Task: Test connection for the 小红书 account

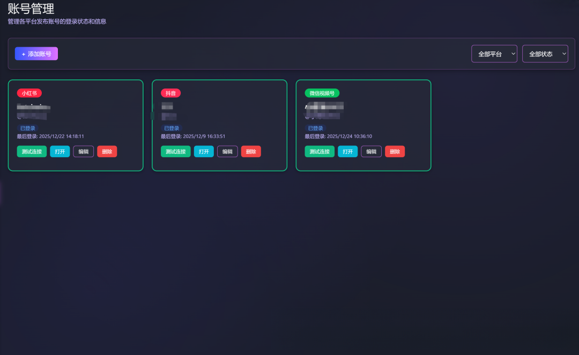Action: [x=32, y=152]
